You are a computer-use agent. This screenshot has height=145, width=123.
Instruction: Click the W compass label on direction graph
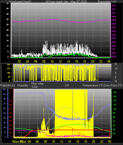pos(116,69)
